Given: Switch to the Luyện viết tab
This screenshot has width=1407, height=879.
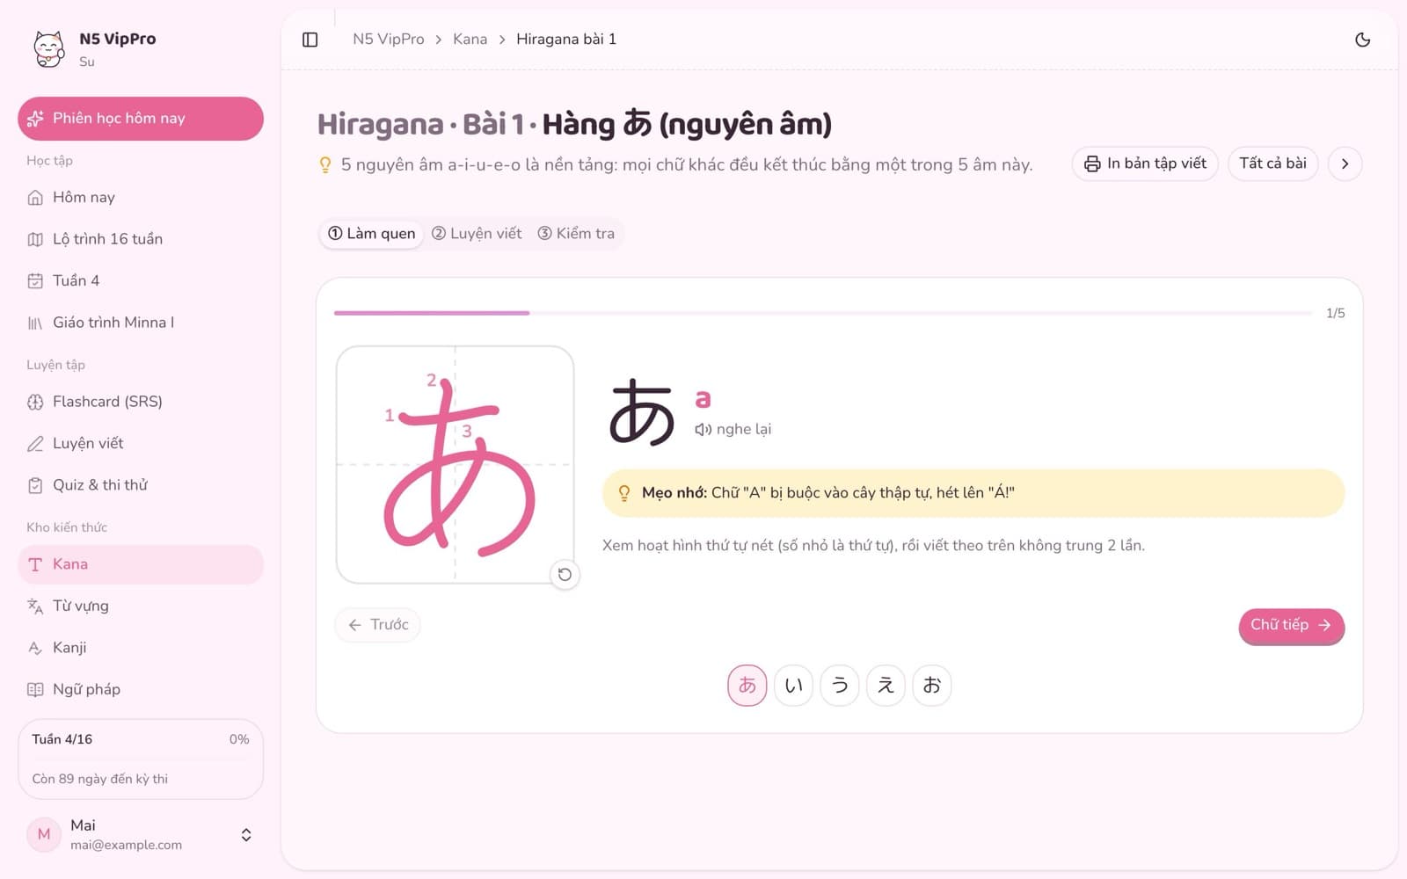Looking at the screenshot, I should (x=477, y=234).
